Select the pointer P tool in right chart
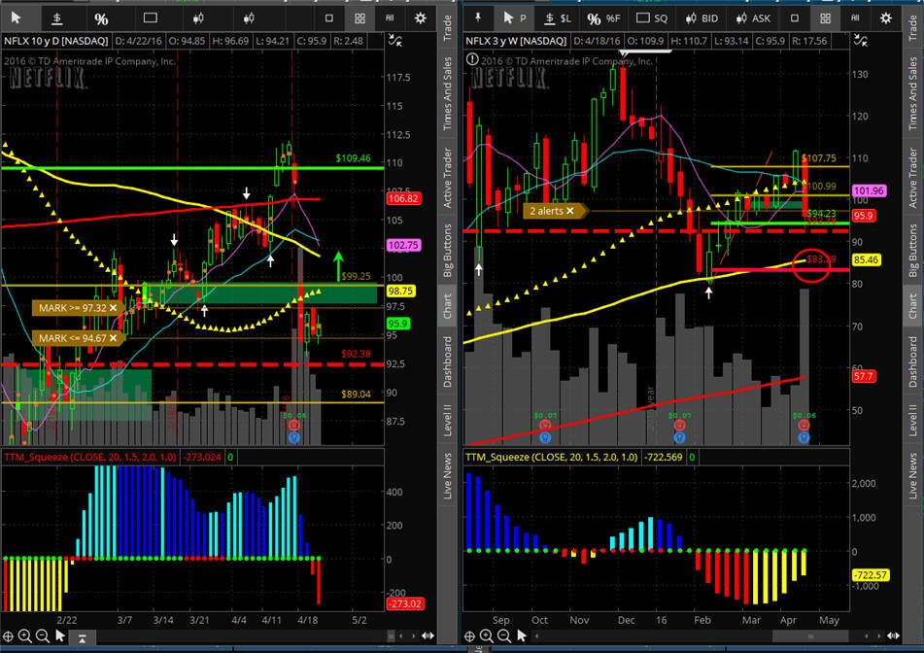This screenshot has height=653, width=924. click(514, 18)
